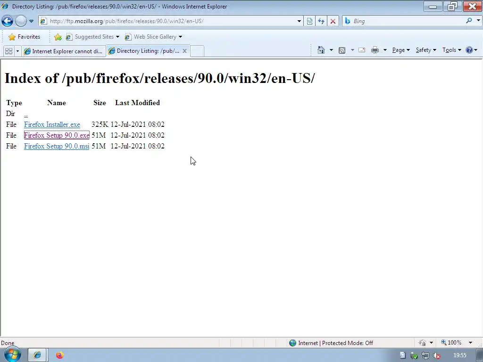The width and height of the screenshot is (483, 362).
Task: Click the taskbar clock showing 19:55
Action: point(459,355)
